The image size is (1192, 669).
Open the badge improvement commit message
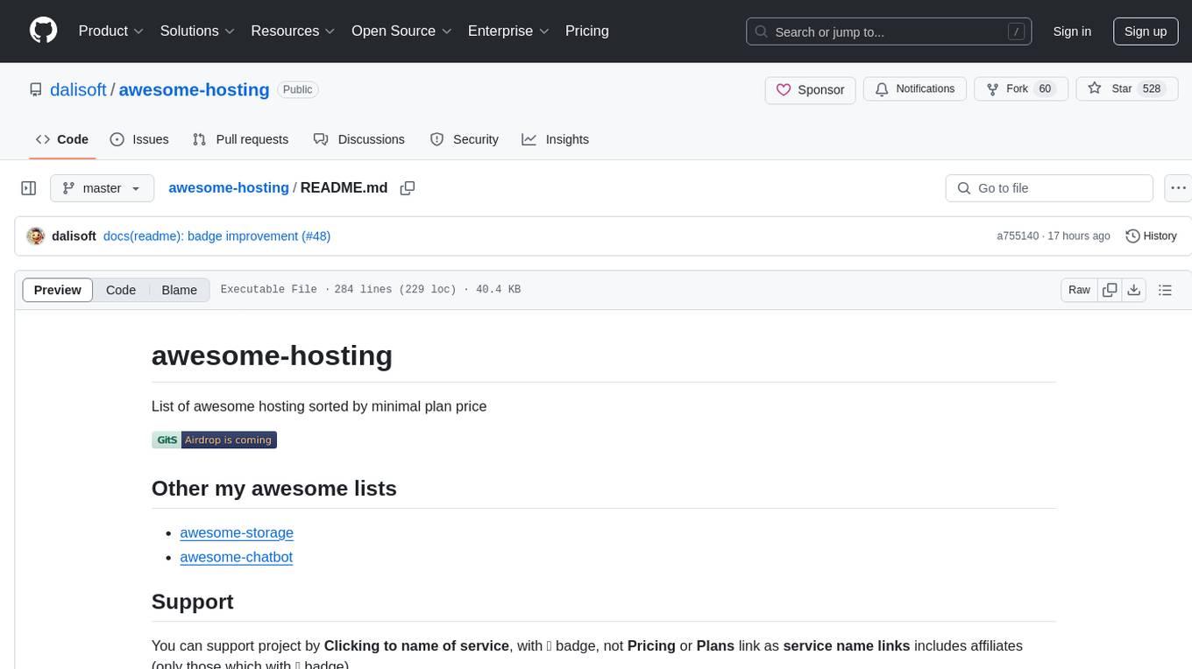(216, 236)
